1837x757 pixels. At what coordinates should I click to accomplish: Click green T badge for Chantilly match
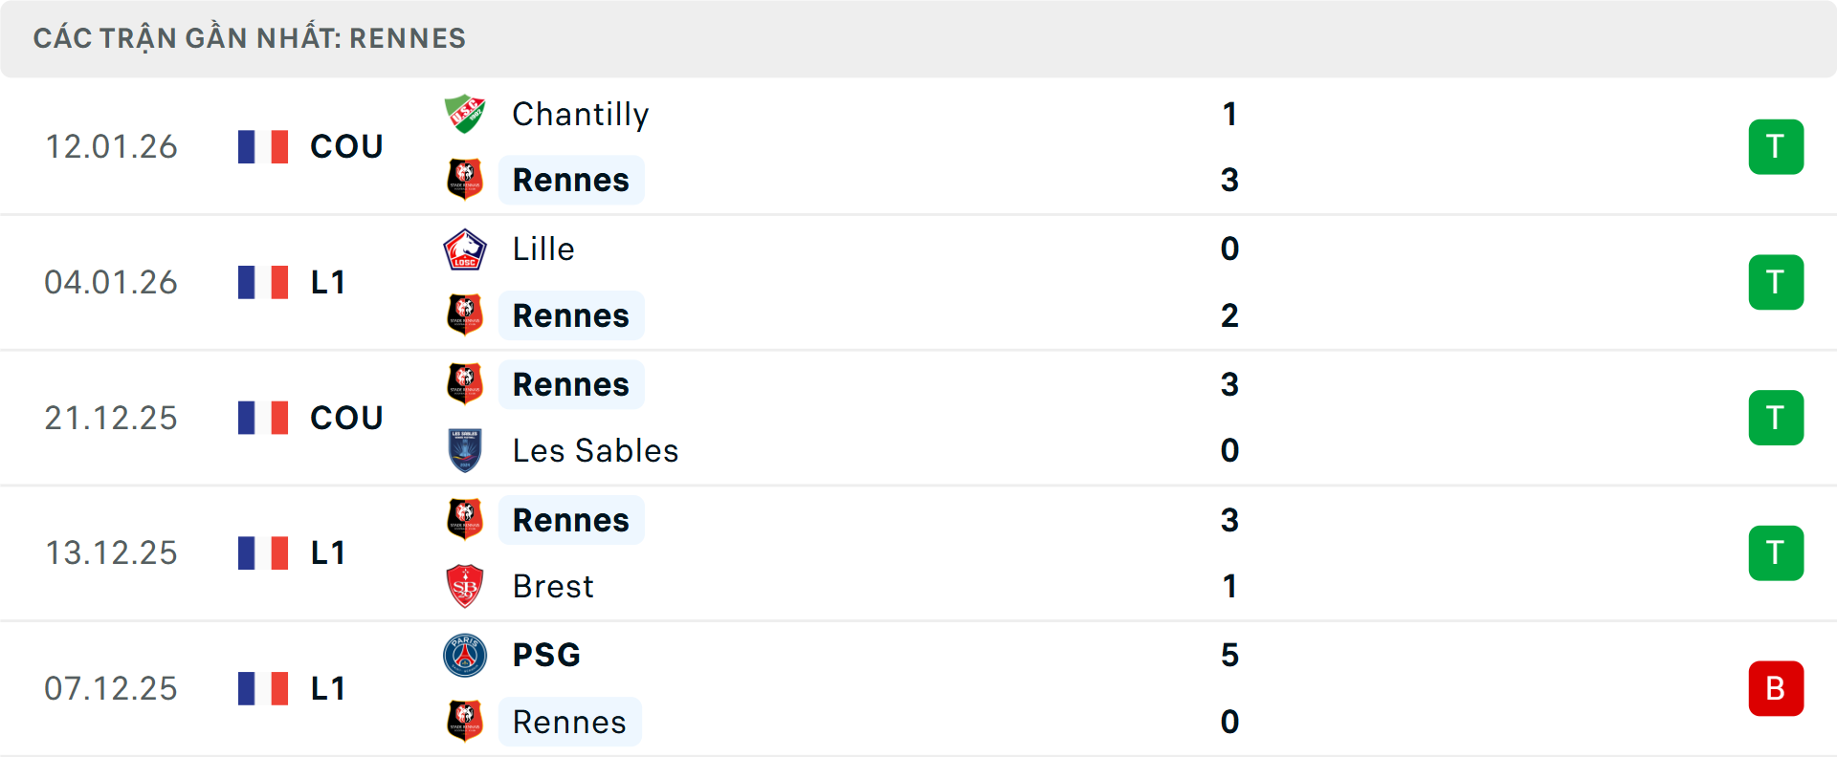[x=1776, y=147]
